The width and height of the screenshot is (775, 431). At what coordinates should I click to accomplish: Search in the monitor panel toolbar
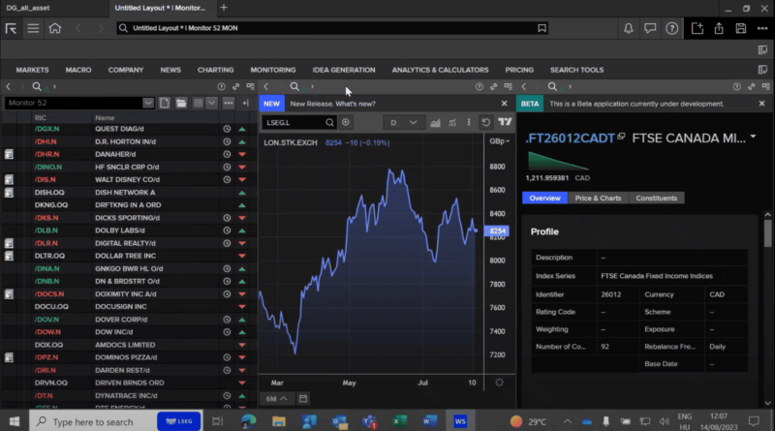[37, 86]
